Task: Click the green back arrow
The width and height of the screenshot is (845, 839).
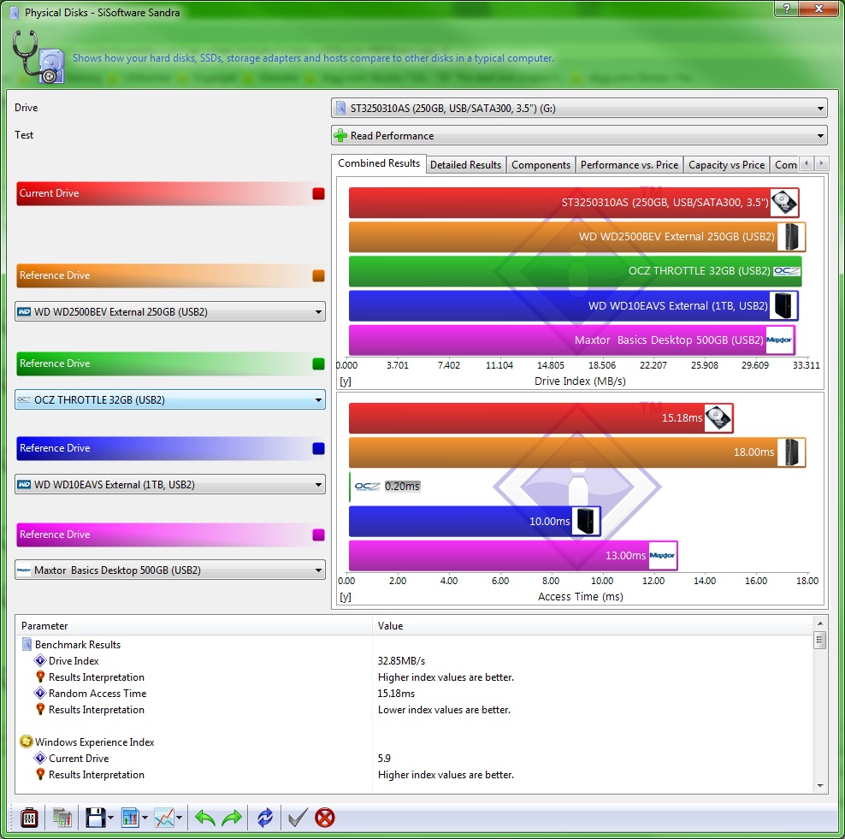Action: tap(204, 818)
